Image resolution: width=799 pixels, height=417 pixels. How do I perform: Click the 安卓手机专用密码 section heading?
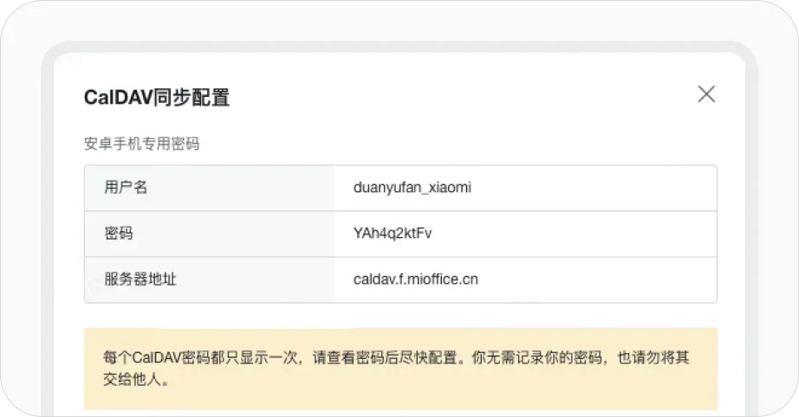click(141, 144)
